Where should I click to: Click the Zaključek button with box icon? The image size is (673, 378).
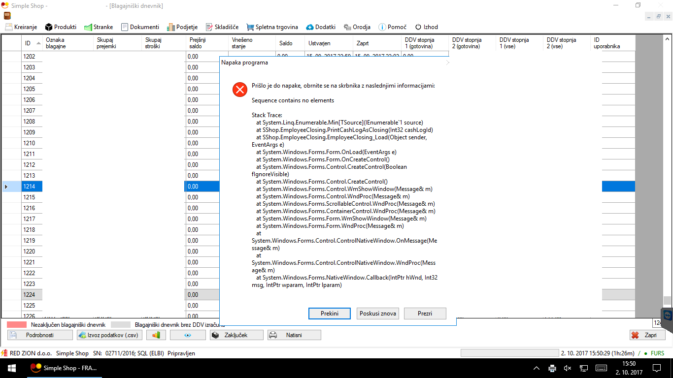coord(236,335)
